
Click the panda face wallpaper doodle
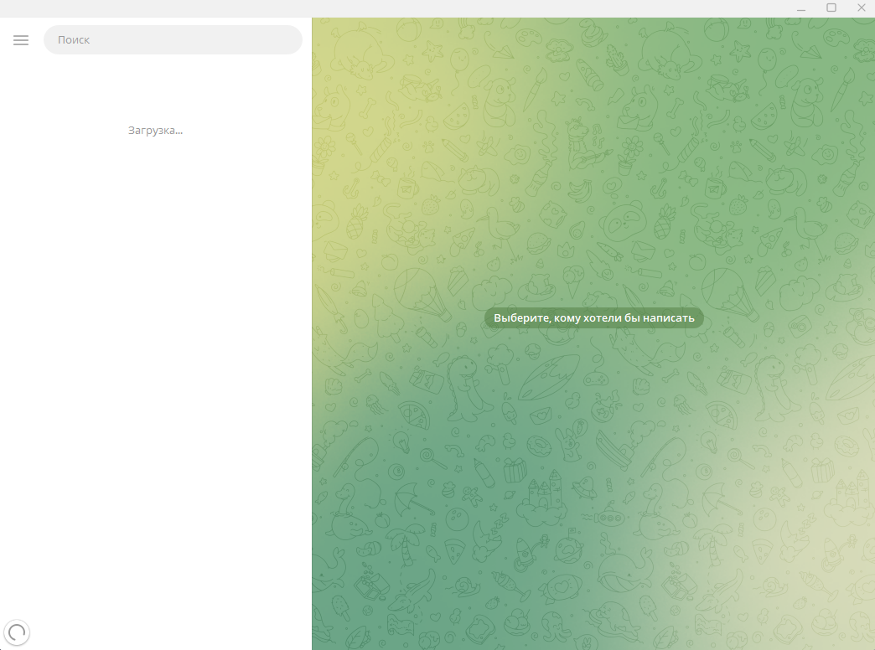tap(623, 223)
